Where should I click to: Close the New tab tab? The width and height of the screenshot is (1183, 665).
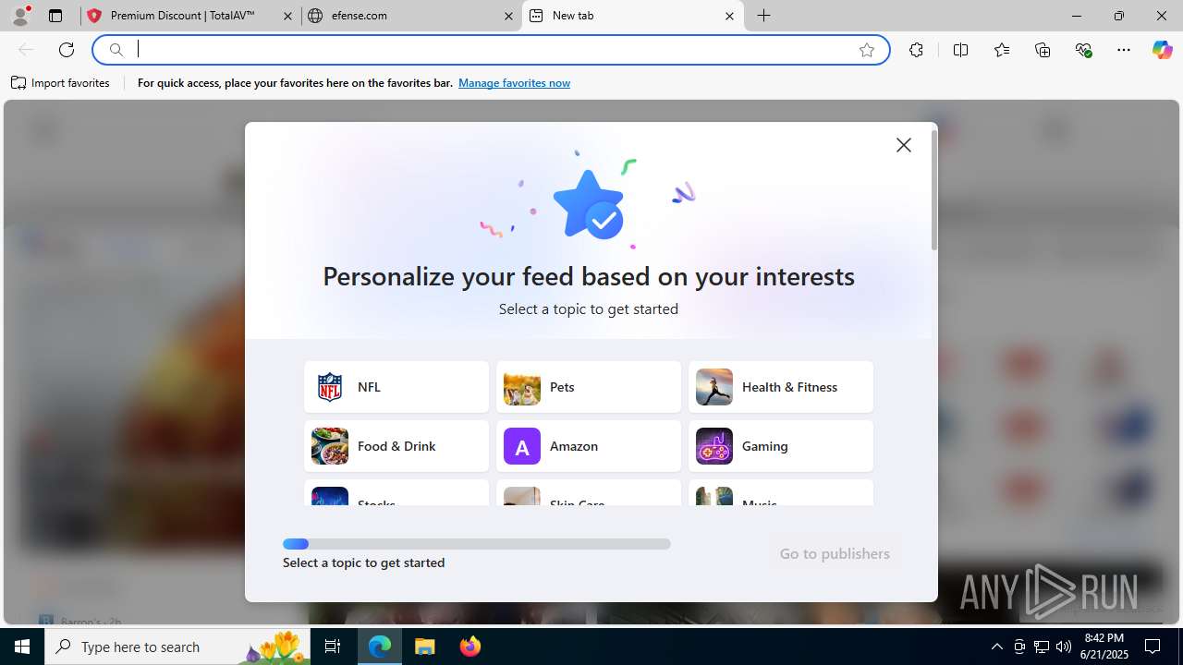pos(729,16)
